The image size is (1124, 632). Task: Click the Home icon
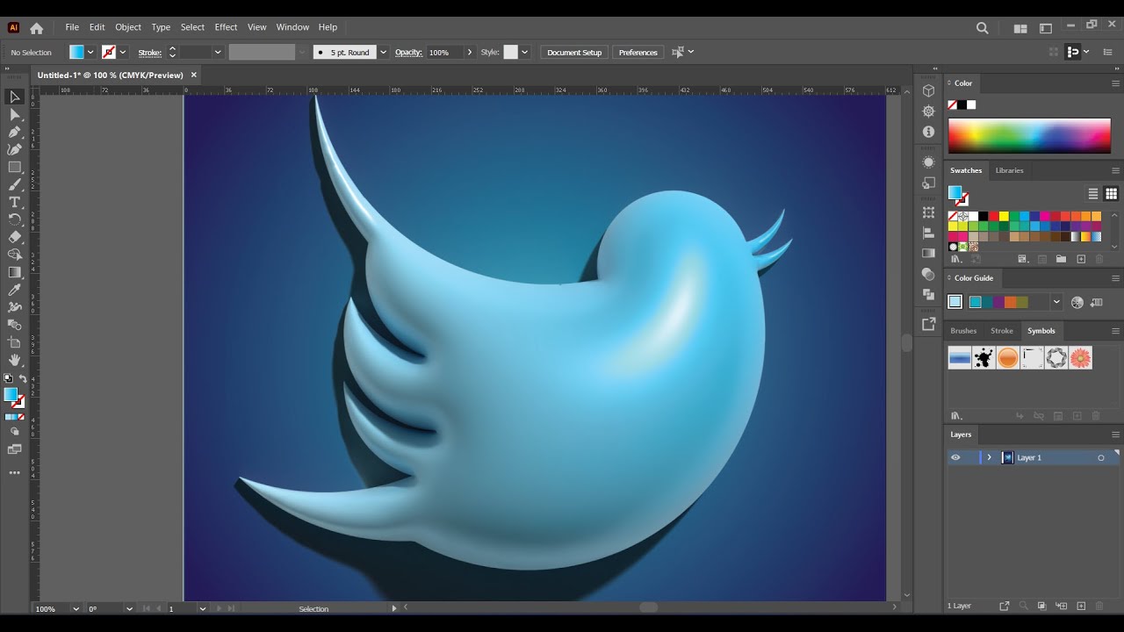click(x=37, y=28)
